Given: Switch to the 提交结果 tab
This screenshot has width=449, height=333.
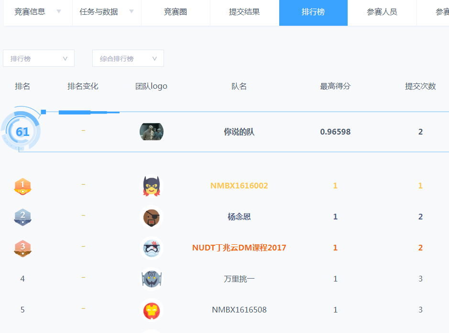Looking at the screenshot, I should [x=244, y=13].
